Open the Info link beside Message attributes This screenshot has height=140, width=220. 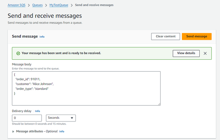pos(62,131)
